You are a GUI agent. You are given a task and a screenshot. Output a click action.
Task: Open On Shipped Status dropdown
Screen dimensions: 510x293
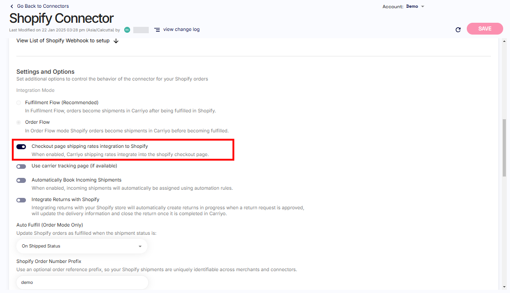(81, 246)
